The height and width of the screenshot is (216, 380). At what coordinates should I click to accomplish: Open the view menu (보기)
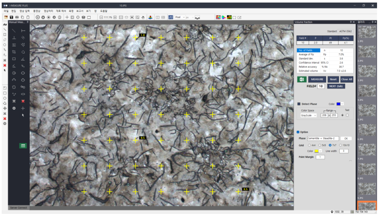[x=88, y=11]
